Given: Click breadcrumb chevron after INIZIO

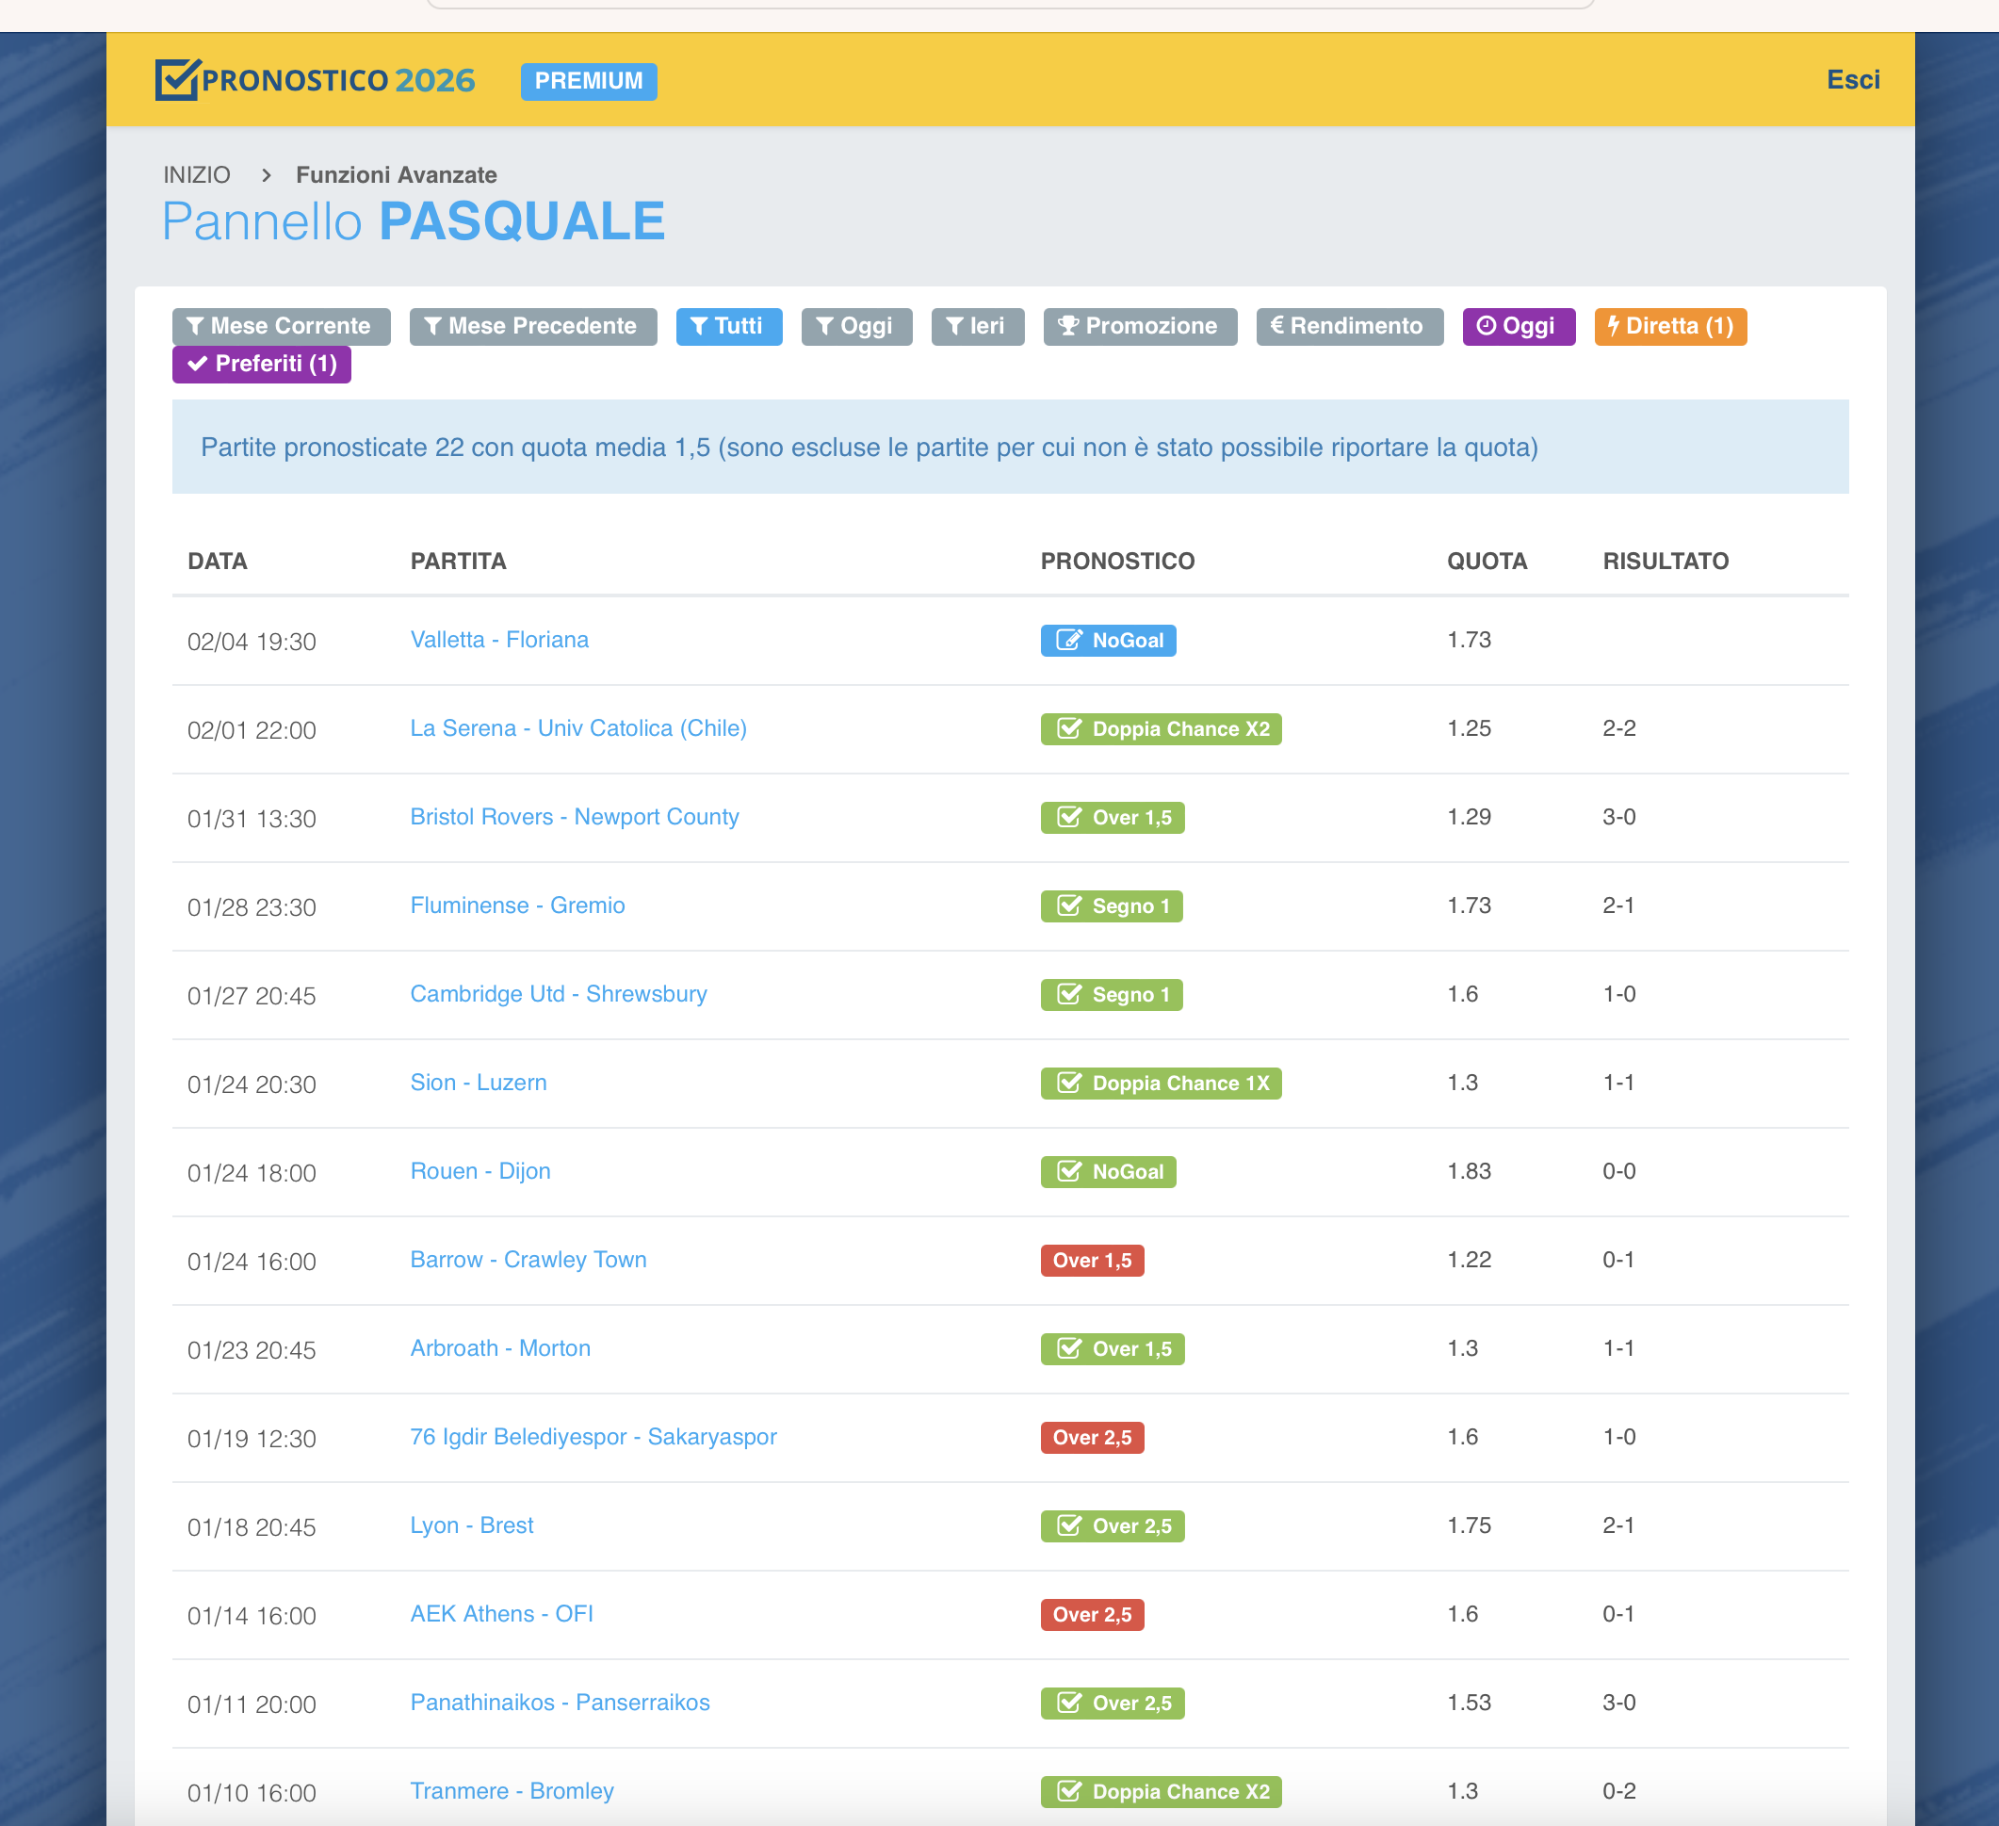Looking at the screenshot, I should (x=266, y=175).
